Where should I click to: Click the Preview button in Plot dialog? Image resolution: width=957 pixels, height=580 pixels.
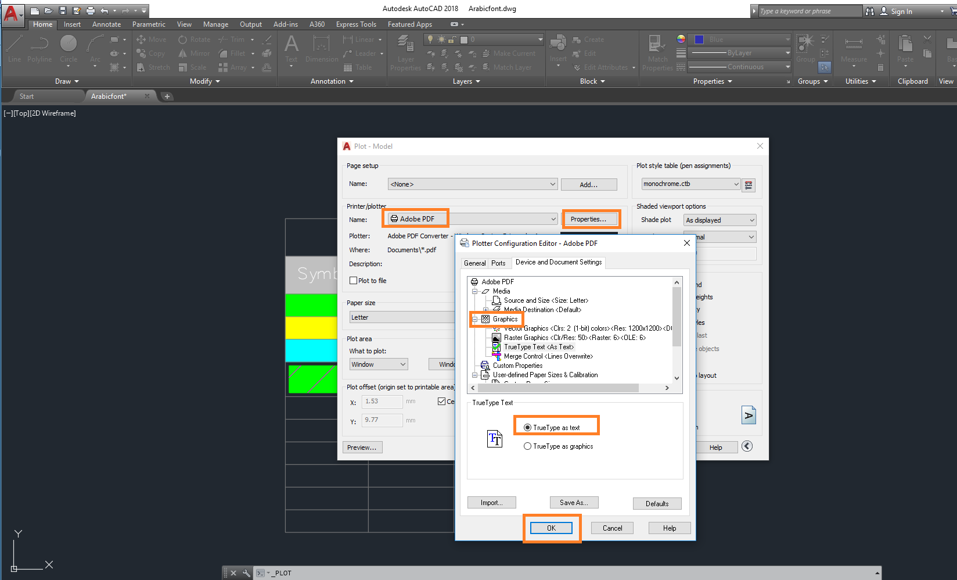tap(362, 447)
